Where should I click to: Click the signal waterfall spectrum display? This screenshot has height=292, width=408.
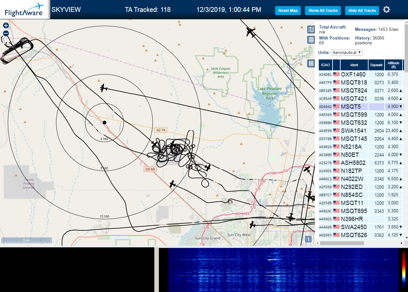click(x=283, y=270)
